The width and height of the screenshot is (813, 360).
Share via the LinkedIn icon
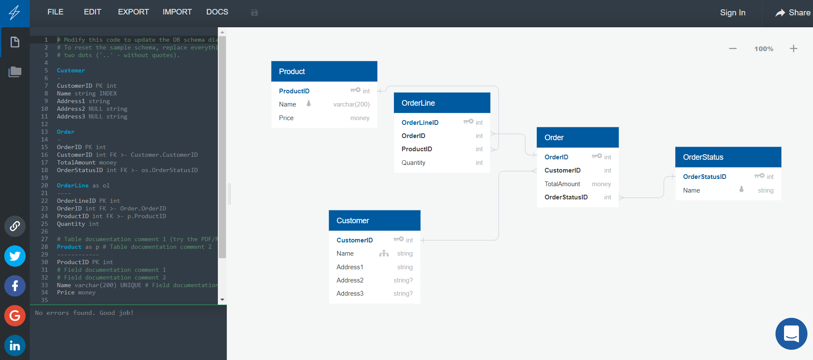[x=15, y=346]
